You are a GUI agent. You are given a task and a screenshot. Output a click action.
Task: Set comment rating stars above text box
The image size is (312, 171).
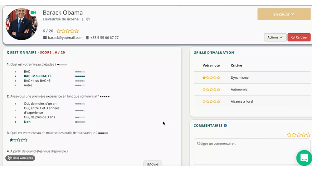tap(299, 135)
